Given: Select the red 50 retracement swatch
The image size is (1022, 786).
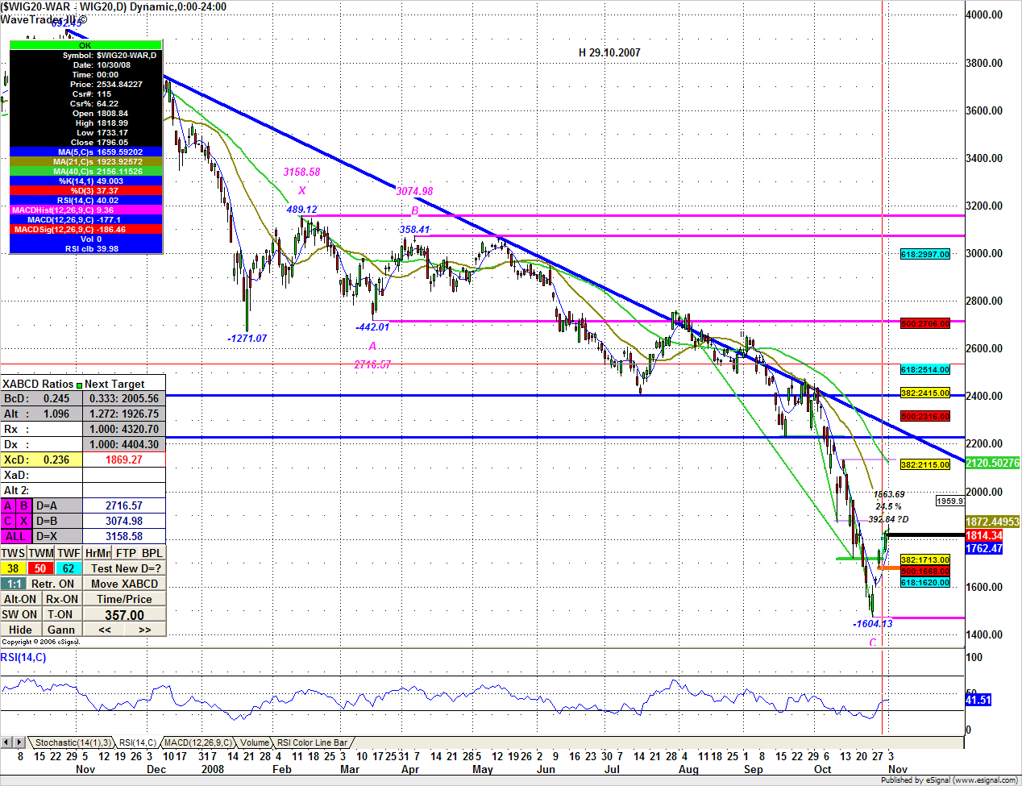Looking at the screenshot, I should pos(40,568).
